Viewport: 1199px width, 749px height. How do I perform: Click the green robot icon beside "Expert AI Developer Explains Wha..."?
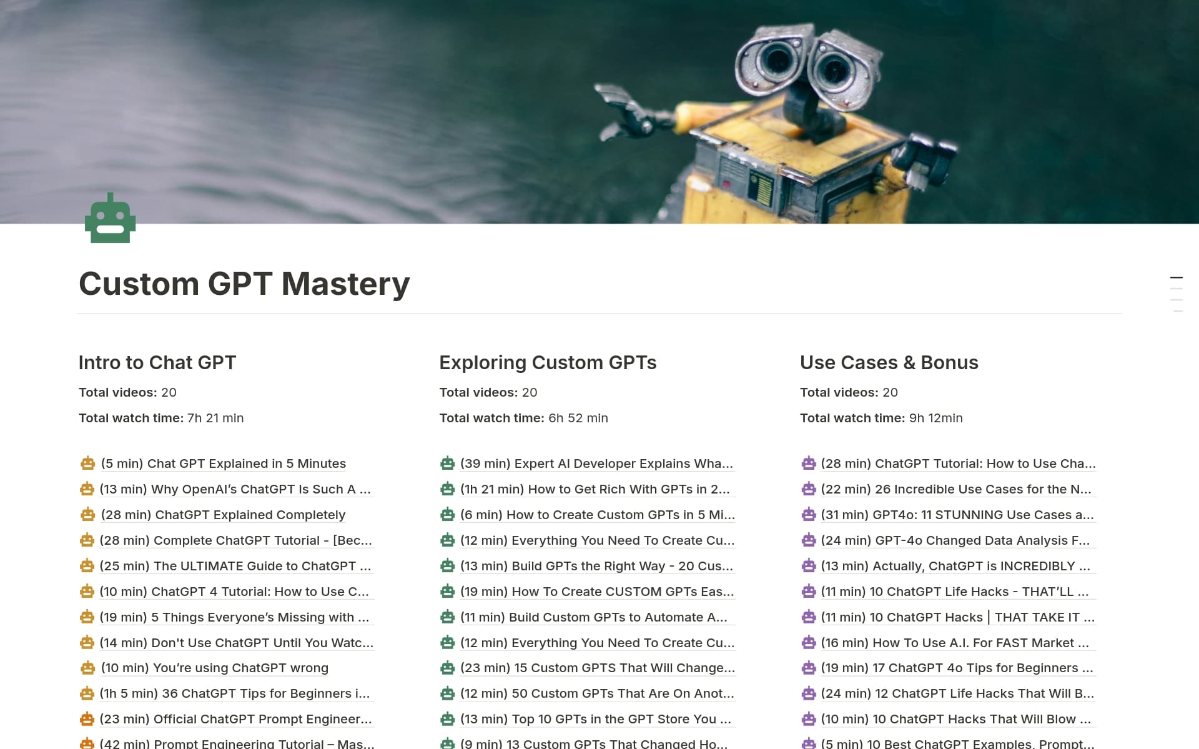[447, 464]
